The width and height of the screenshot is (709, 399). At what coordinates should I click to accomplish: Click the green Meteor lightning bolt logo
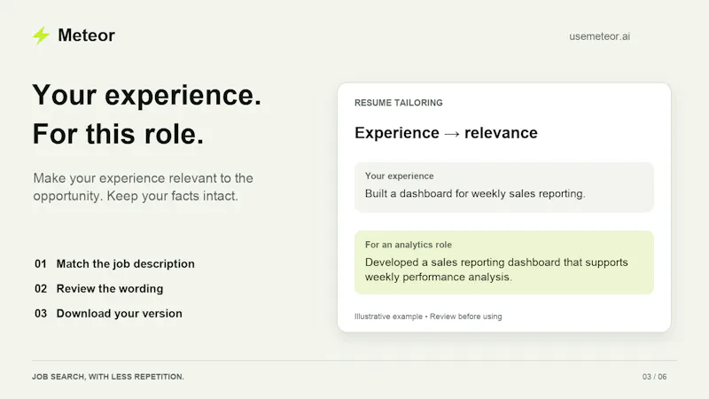coord(41,35)
